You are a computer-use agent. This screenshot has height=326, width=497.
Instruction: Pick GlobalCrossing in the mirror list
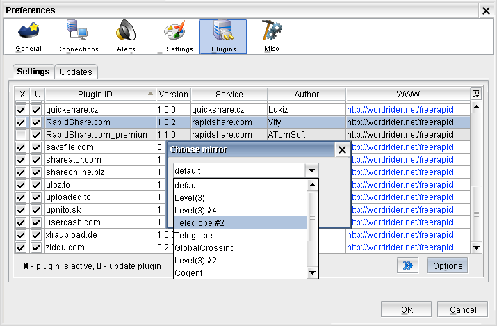pos(238,247)
